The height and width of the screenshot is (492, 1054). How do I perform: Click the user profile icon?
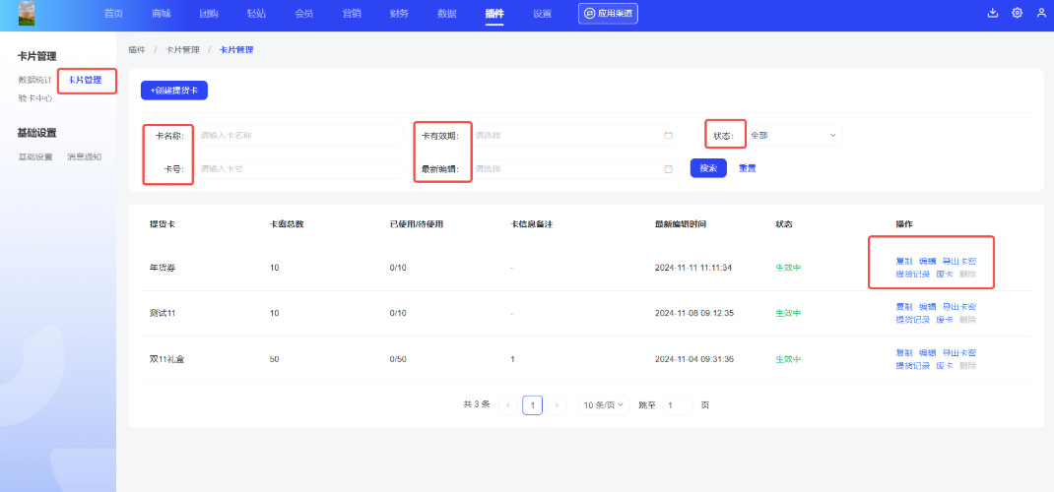coord(1041,13)
